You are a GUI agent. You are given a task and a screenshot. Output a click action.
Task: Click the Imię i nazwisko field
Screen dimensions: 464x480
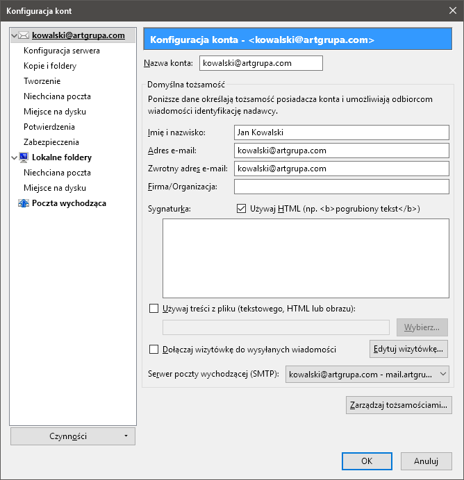tap(342, 132)
